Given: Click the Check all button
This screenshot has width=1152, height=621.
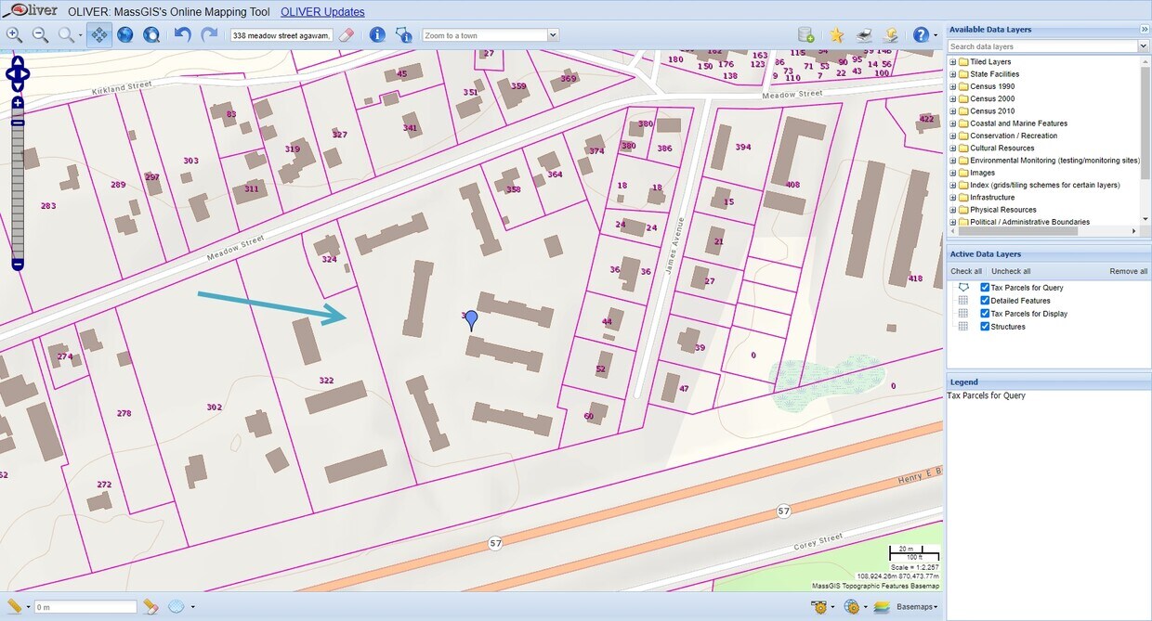Looking at the screenshot, I should (x=966, y=271).
